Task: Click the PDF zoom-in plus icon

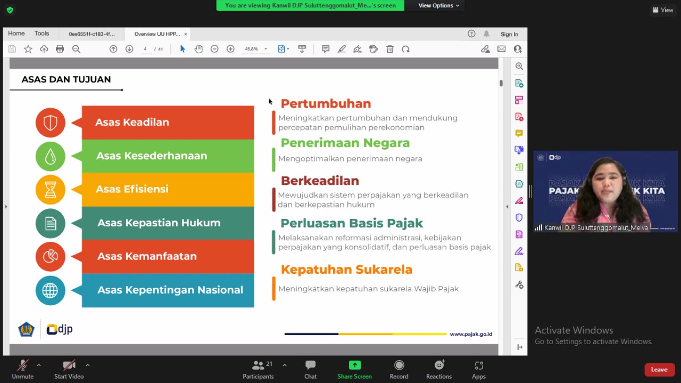Action: coord(230,49)
